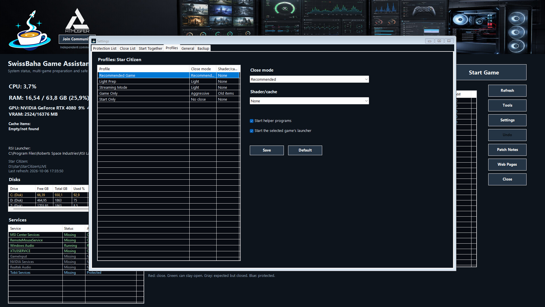This screenshot has width=545, height=307.
Task: Click the Settings window title icon
Action: tap(94, 41)
